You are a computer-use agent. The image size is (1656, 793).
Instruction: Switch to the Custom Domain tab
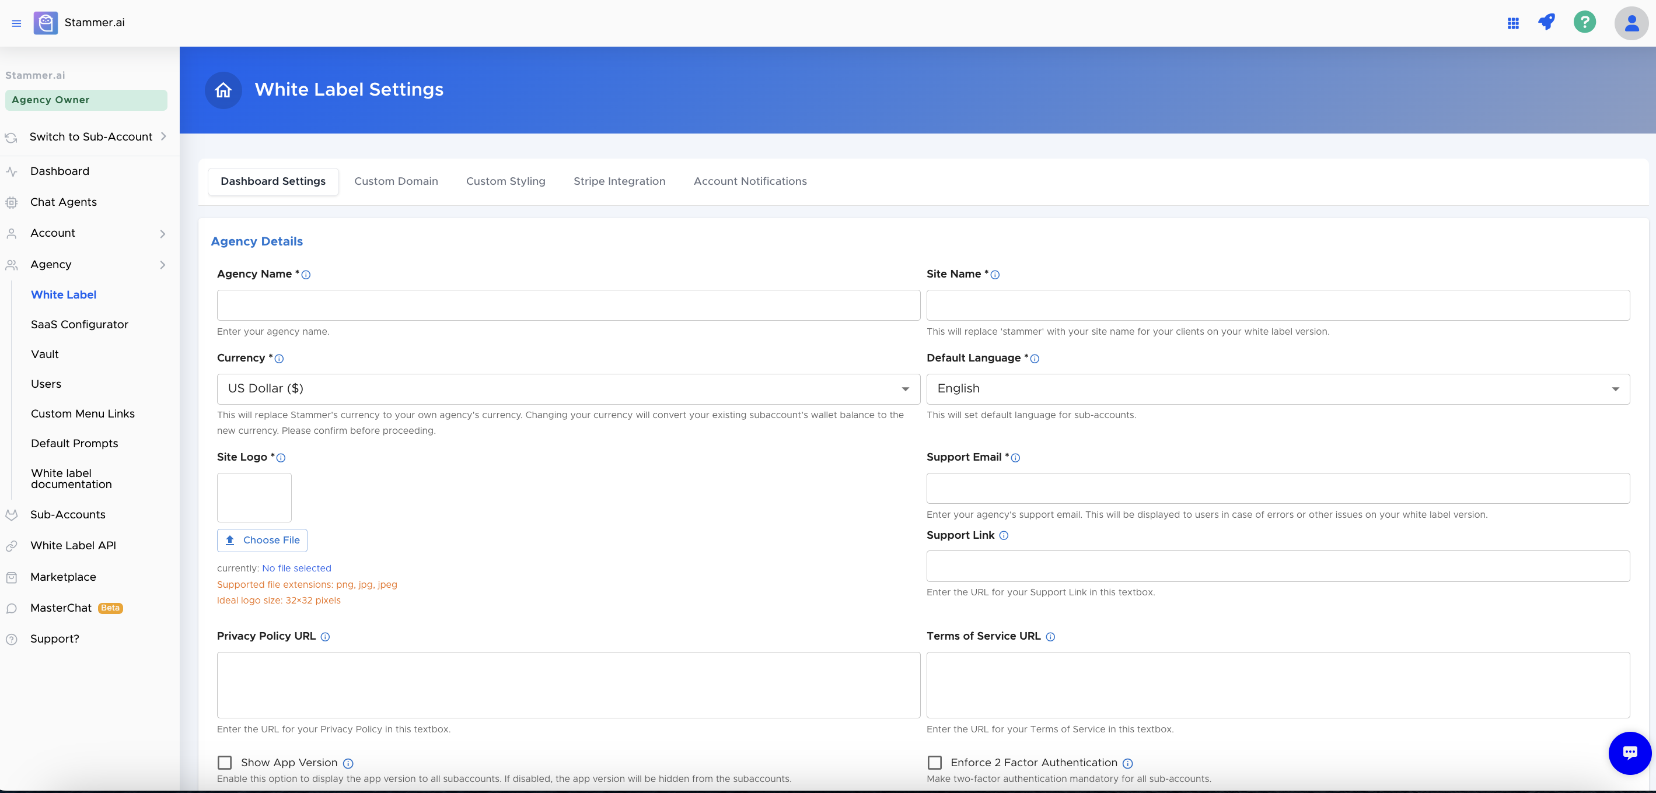[x=396, y=181]
